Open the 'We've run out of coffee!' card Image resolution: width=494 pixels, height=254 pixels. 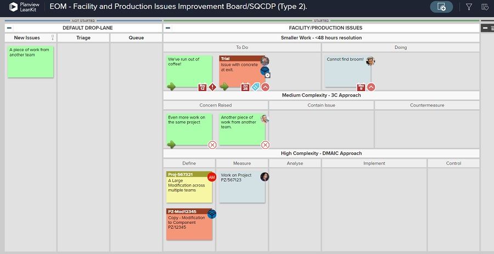[189, 71]
